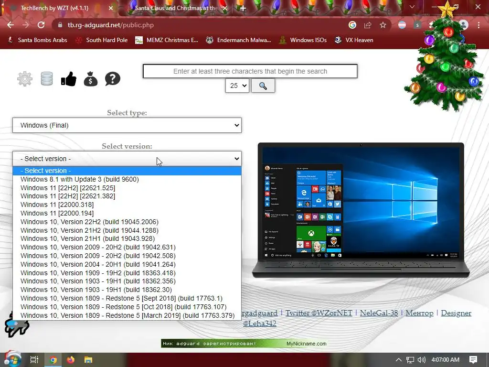
Task: Open the Santa Bombs Arabs bookmark
Action: coord(37,40)
